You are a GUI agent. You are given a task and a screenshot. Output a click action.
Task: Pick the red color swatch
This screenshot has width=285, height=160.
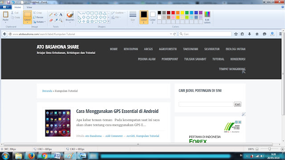click(173, 12)
